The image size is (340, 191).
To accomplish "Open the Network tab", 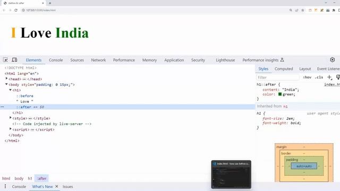I will click(98, 60).
